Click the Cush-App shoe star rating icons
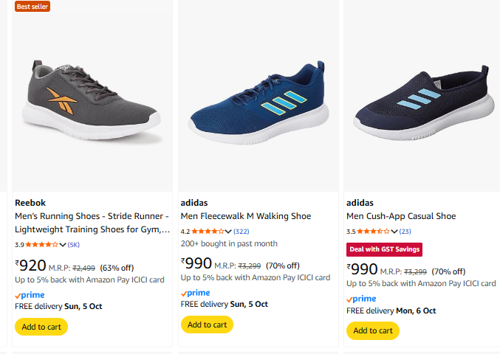Viewport: 500px width, 354px height. (373, 231)
